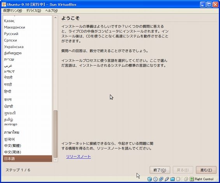Click the language list scrollbar thumb
The height and width of the screenshot is (183, 220).
pos(56,134)
